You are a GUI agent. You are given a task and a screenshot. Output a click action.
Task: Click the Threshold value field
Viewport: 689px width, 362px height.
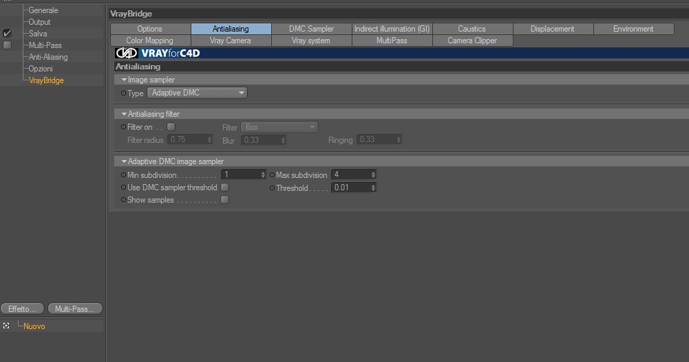click(x=350, y=188)
